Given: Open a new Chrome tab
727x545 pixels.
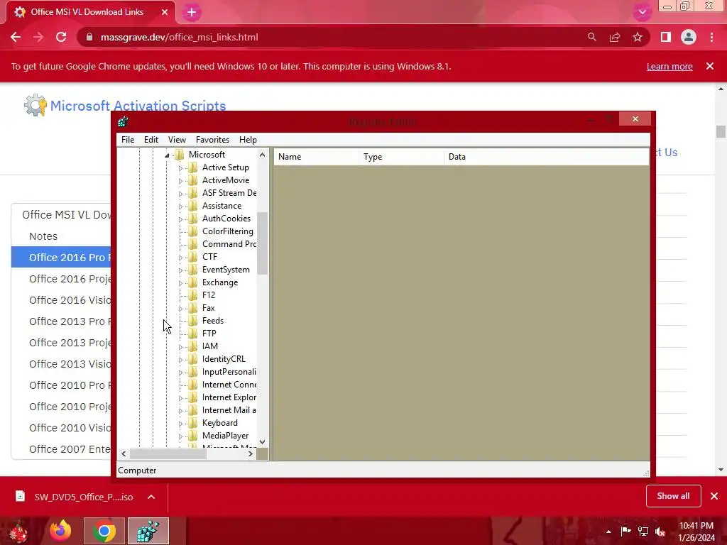Looking at the screenshot, I should (192, 13).
